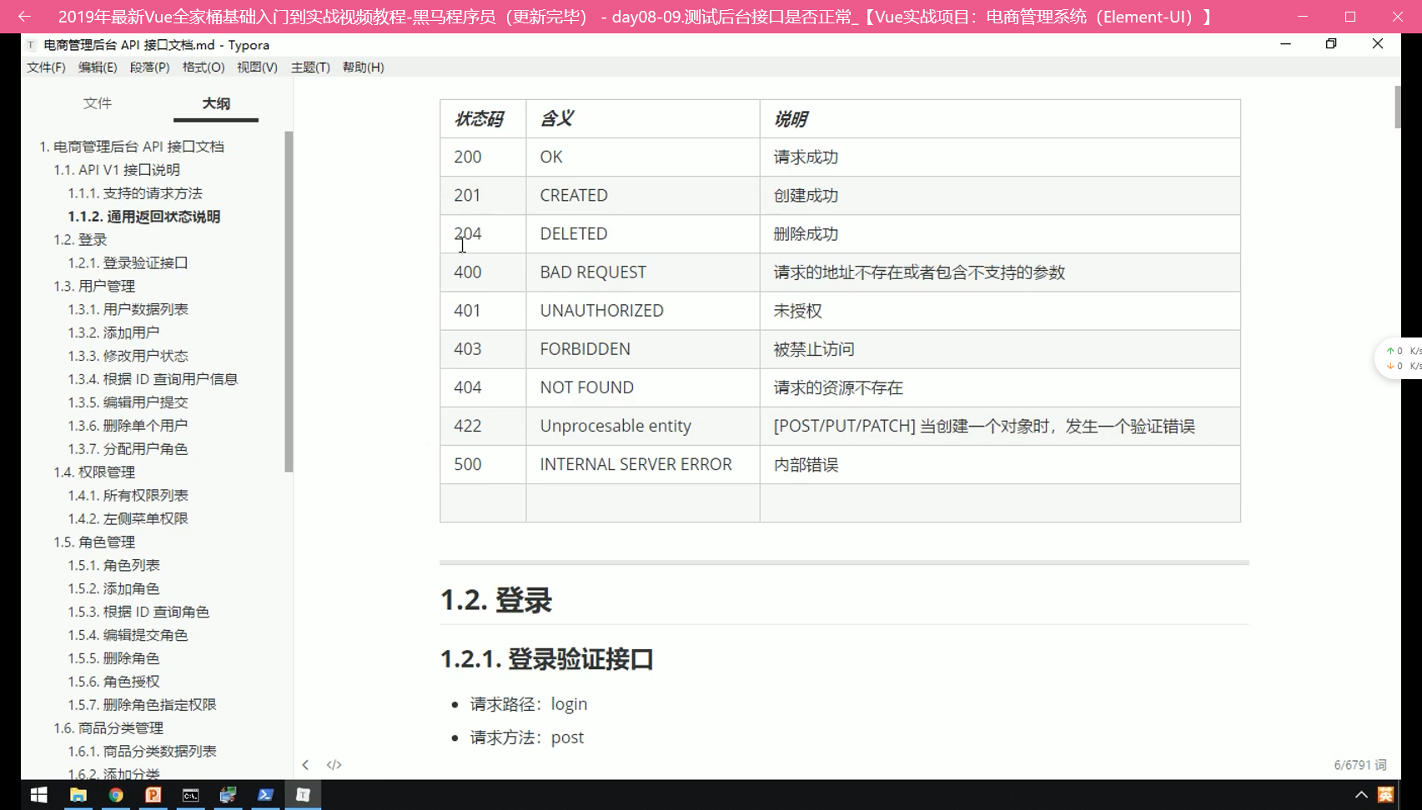
Task: Open PowerPoint from the taskbar
Action: pyautogui.click(x=153, y=795)
